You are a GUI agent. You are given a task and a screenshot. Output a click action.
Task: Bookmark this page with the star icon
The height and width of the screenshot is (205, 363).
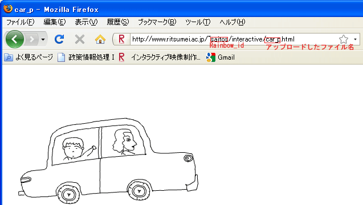(x=344, y=39)
